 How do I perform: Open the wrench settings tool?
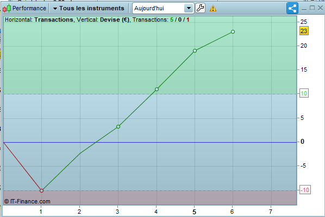(x=200, y=8)
